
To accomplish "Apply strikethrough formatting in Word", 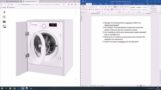I will pos(96,9).
